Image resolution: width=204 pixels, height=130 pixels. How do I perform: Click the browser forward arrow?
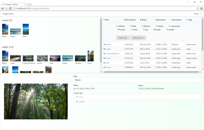(6, 8)
